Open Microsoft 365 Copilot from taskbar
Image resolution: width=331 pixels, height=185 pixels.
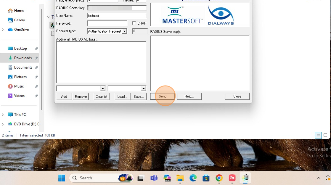(167, 178)
